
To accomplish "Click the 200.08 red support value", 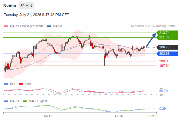I will click(x=164, y=61).
